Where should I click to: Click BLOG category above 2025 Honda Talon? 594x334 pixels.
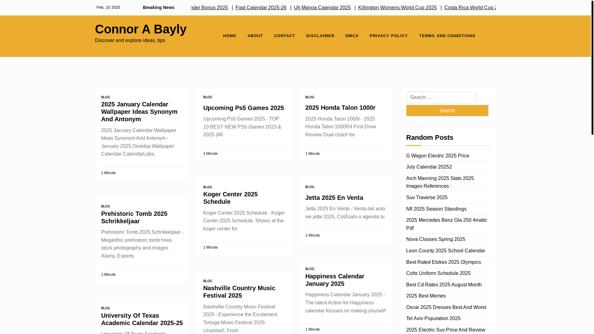click(x=310, y=97)
